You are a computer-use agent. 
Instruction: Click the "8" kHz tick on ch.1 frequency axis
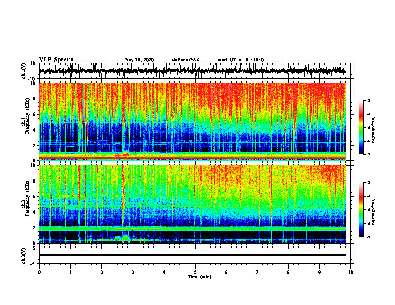(x=35, y=99)
